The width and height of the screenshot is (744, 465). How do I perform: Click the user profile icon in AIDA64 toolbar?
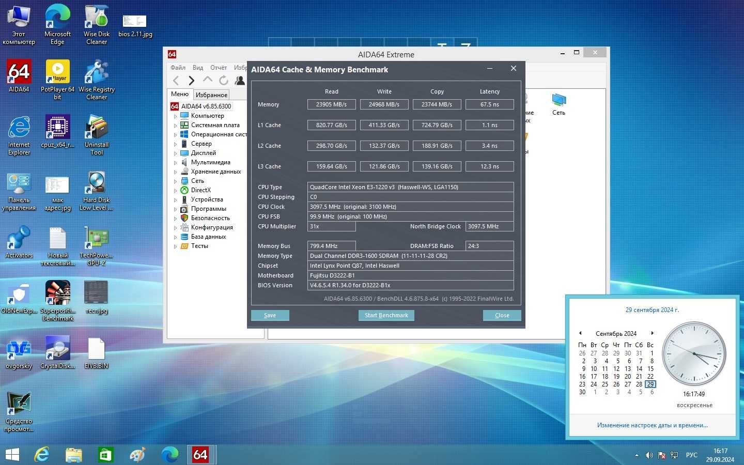pos(240,80)
